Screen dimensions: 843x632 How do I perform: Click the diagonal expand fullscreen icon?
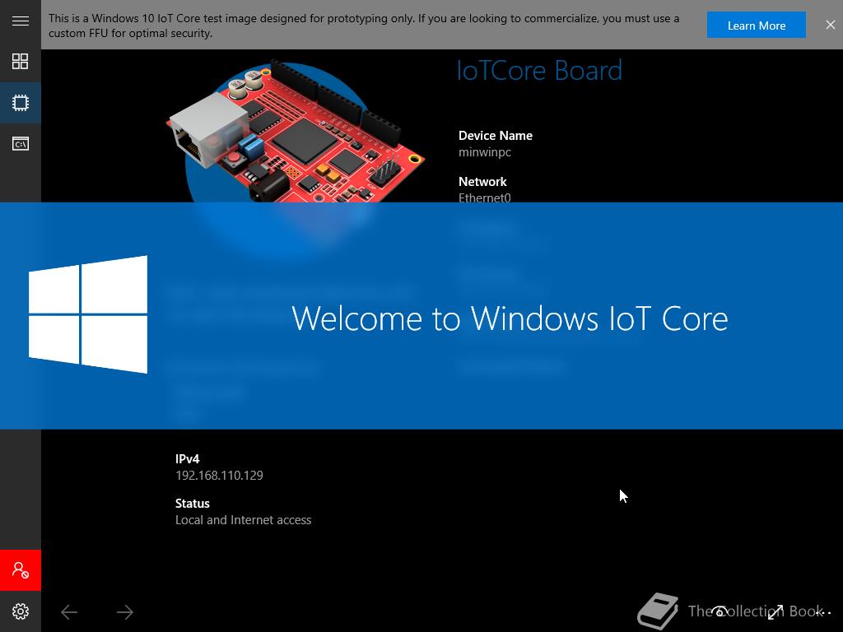coord(775,611)
